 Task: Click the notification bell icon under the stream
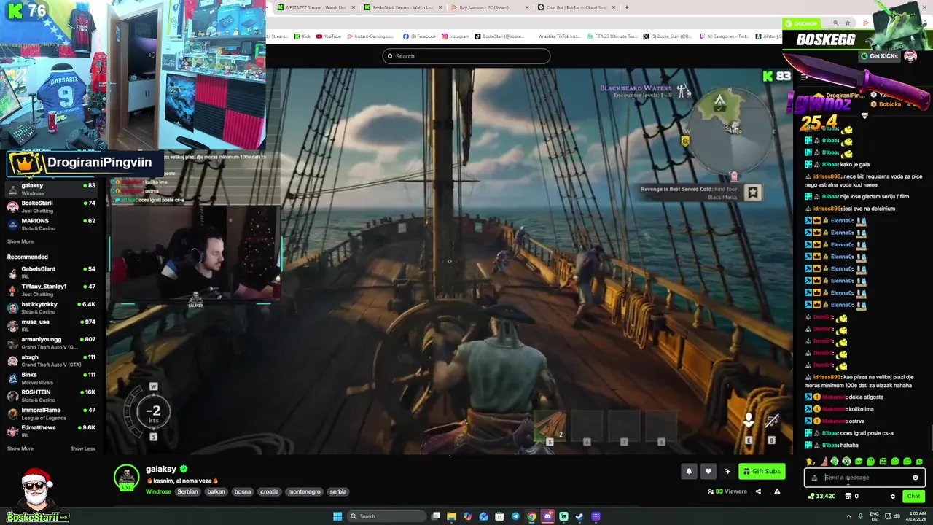689,471
